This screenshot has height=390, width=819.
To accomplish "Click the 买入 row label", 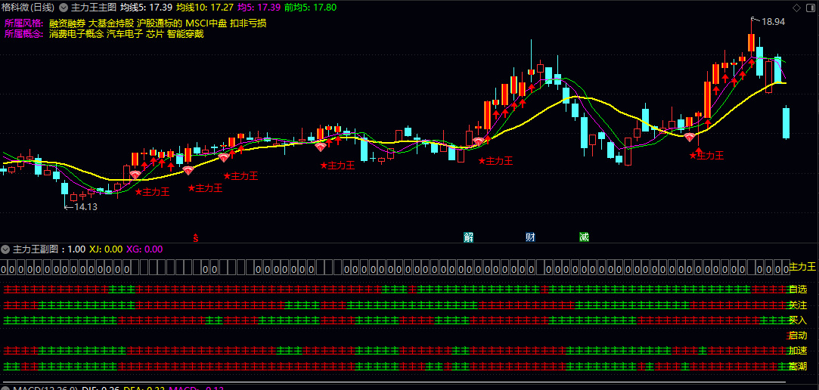I will click(798, 320).
